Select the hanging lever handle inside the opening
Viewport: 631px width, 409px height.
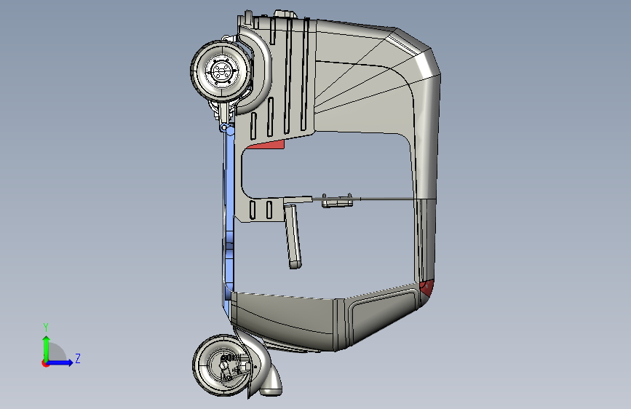293,237
